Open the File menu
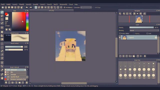Viewport: 160px width, 90px height. point(3,4)
